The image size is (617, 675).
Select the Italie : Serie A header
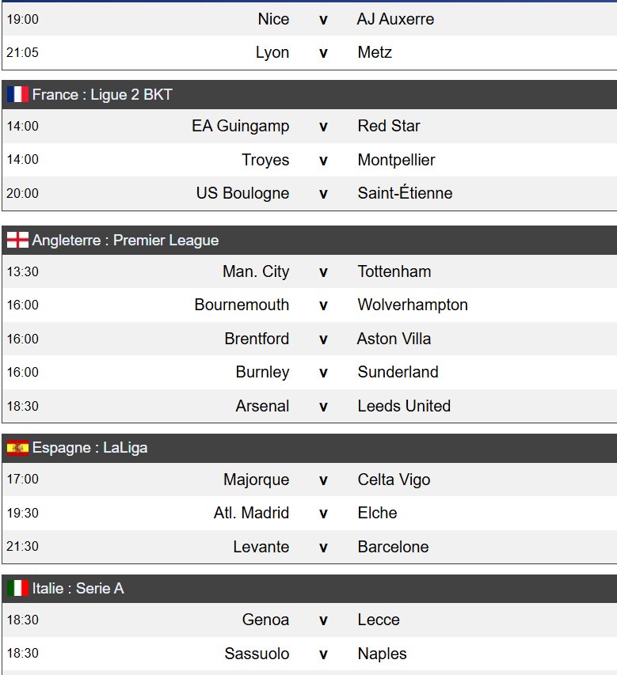[78, 589]
